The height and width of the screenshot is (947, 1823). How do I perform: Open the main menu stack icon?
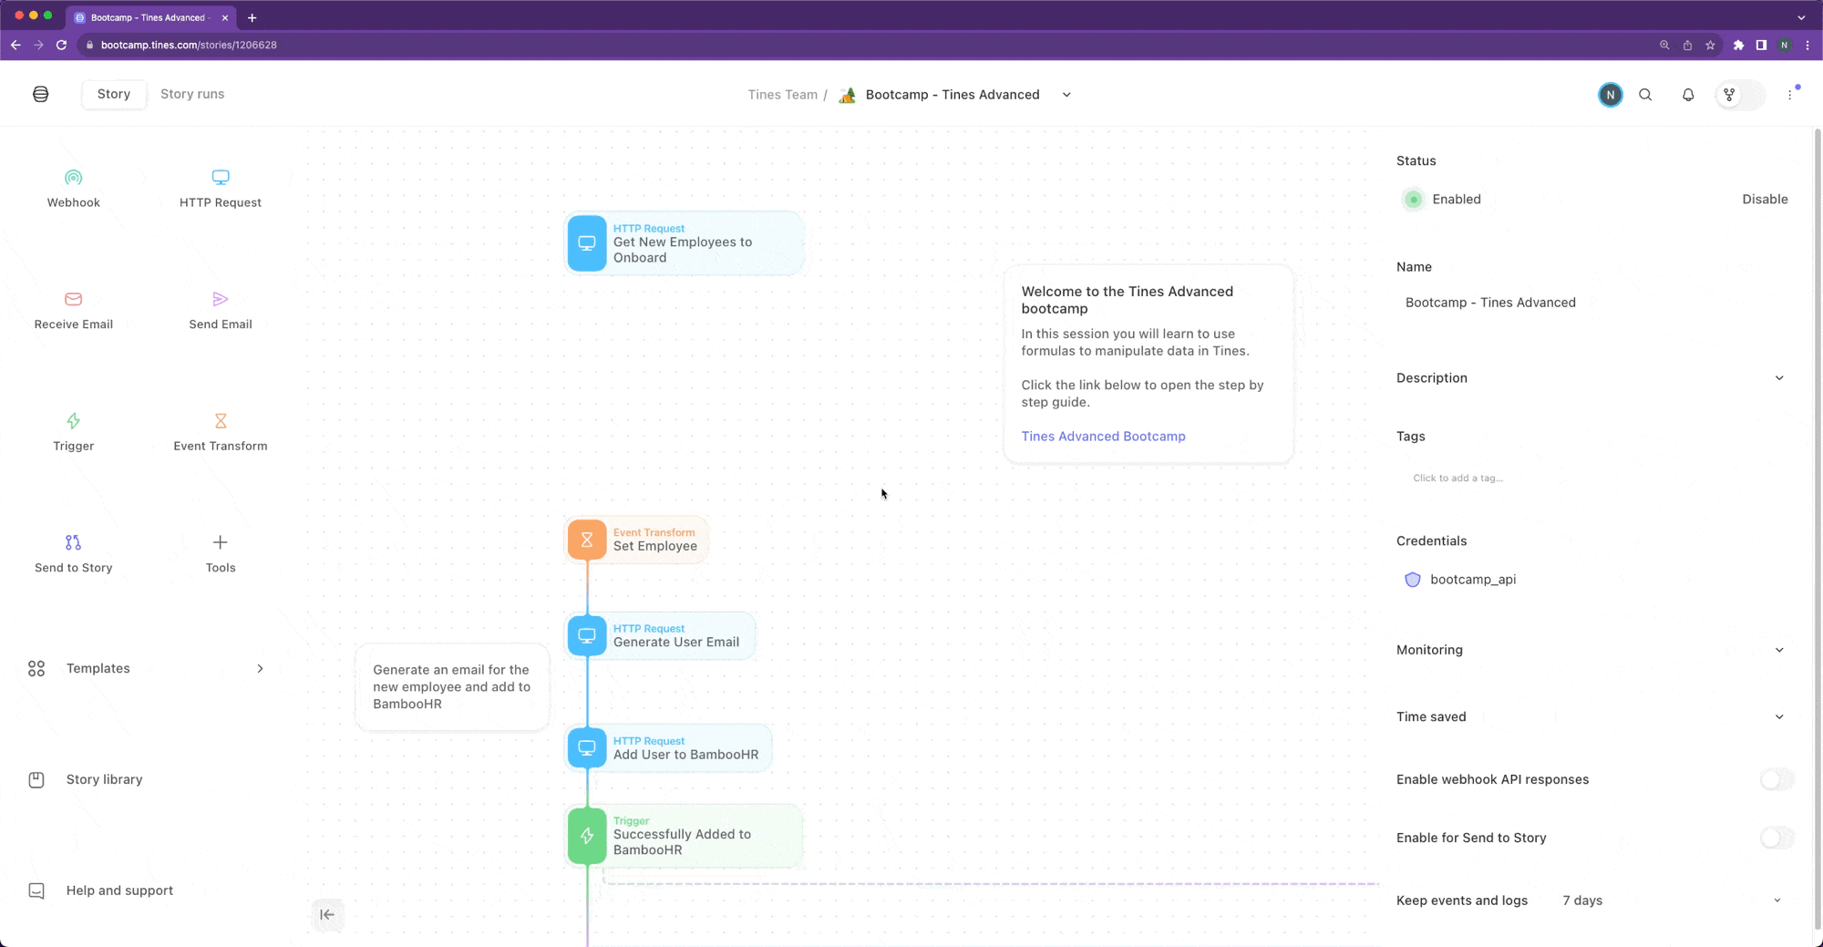coord(41,94)
